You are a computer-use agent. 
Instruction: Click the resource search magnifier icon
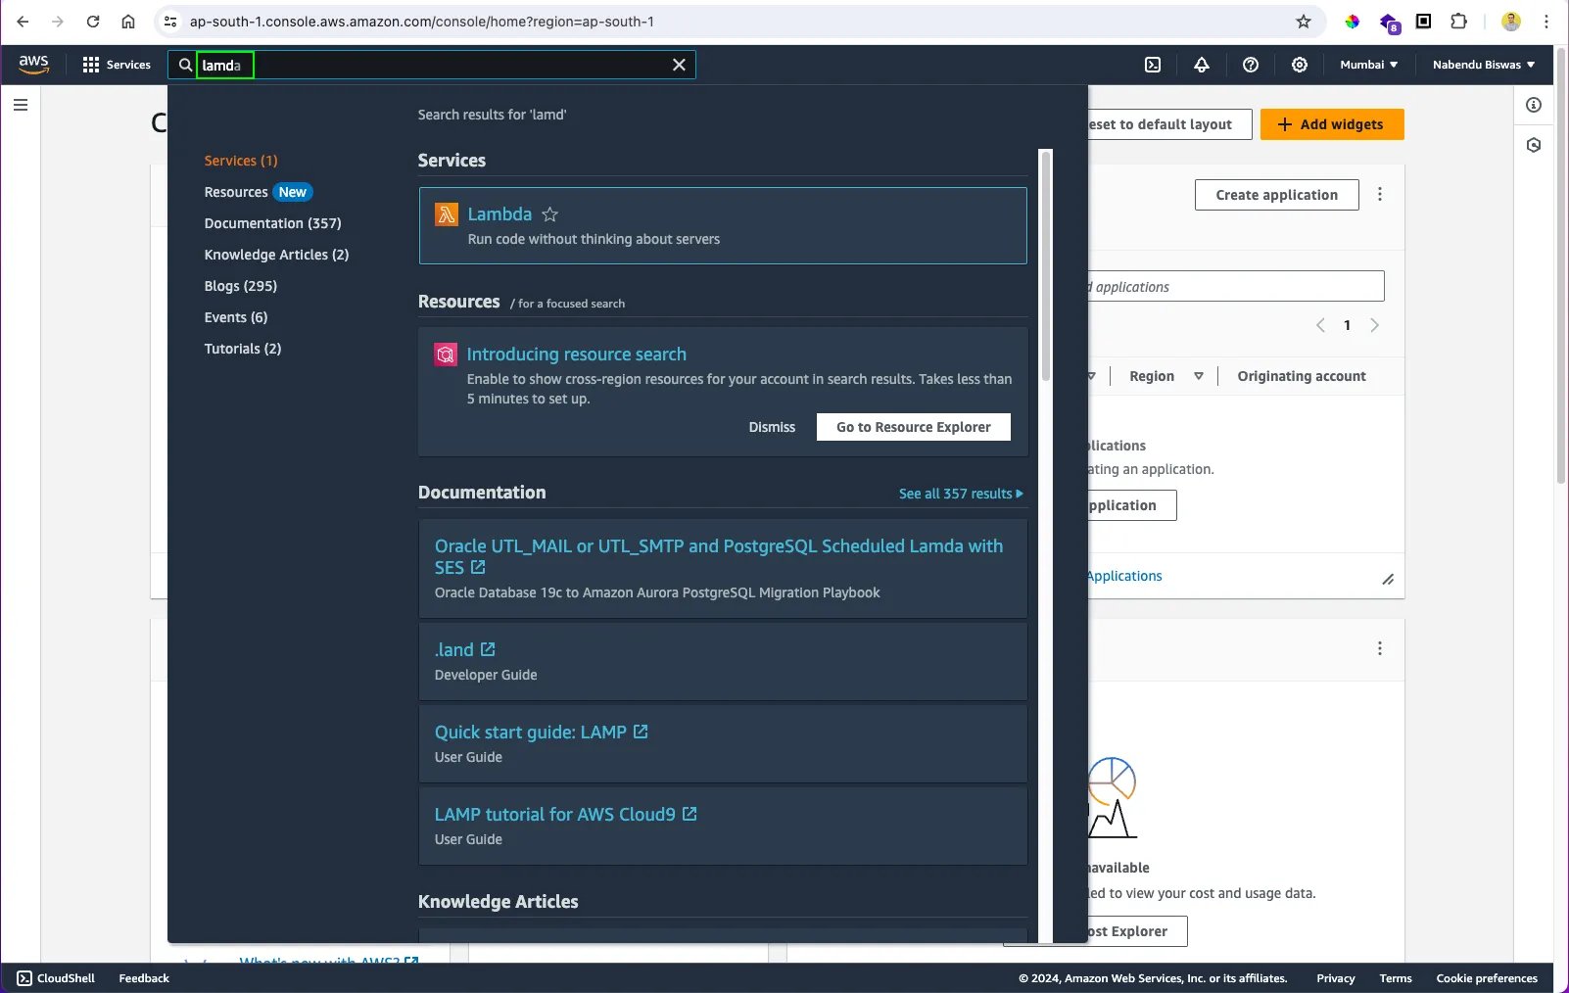point(446,355)
